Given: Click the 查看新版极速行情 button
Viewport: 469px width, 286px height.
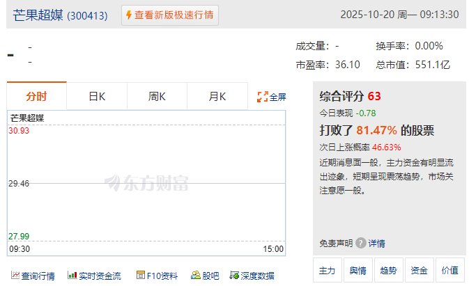Looking at the screenshot, I should 170,15.
